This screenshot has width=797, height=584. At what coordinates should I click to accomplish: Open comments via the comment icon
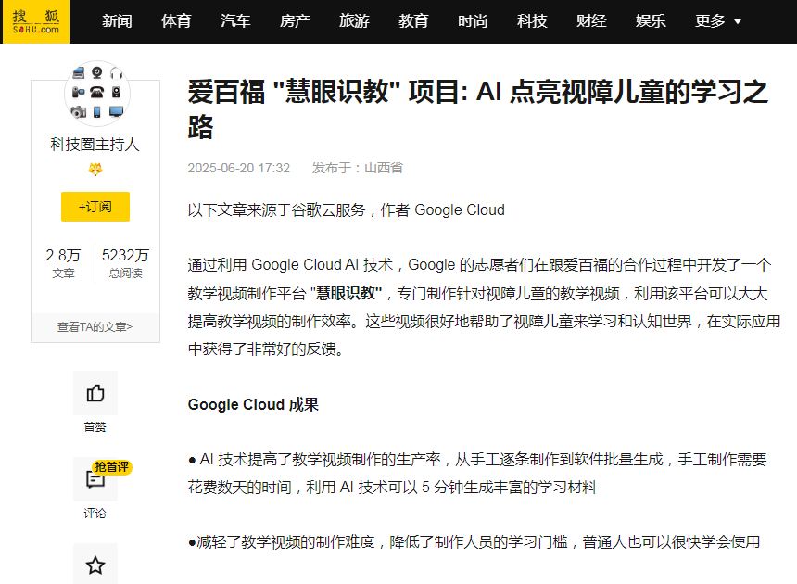click(x=95, y=480)
